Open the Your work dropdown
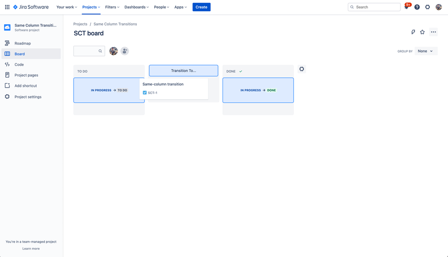This screenshot has height=257, width=448. 66,7
